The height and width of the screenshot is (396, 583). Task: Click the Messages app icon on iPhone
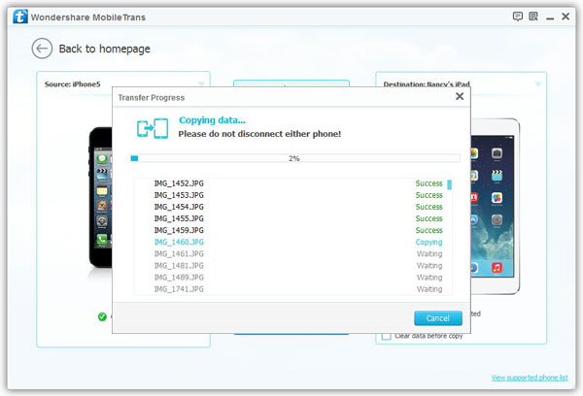(102, 159)
